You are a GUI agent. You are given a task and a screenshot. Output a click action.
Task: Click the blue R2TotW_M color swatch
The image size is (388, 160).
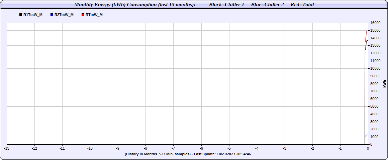pos(52,15)
